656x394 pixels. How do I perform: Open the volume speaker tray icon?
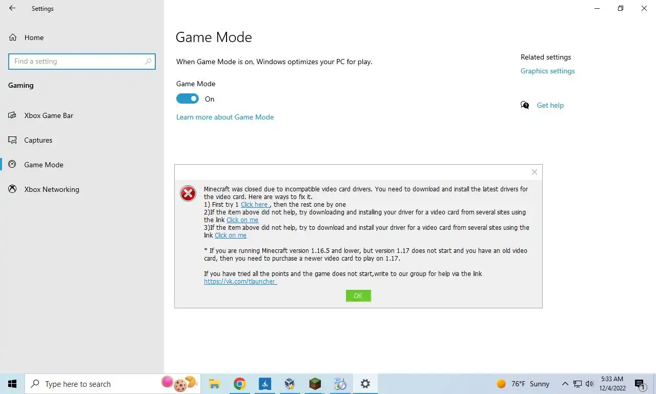[589, 384]
